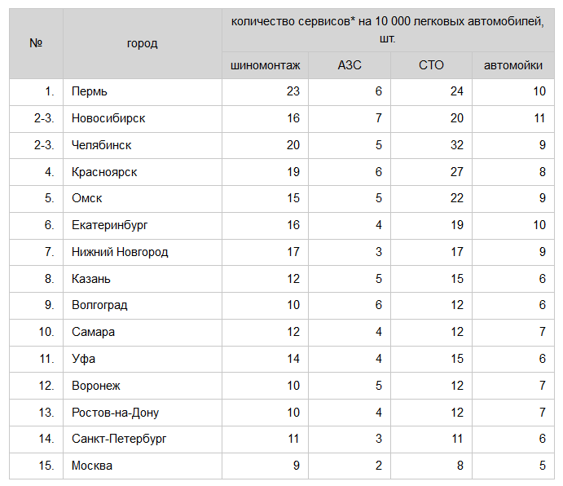Screen dimensions: 563x486
Task: Click the 'Красноярск' city cell
Action: pyautogui.click(x=104, y=172)
